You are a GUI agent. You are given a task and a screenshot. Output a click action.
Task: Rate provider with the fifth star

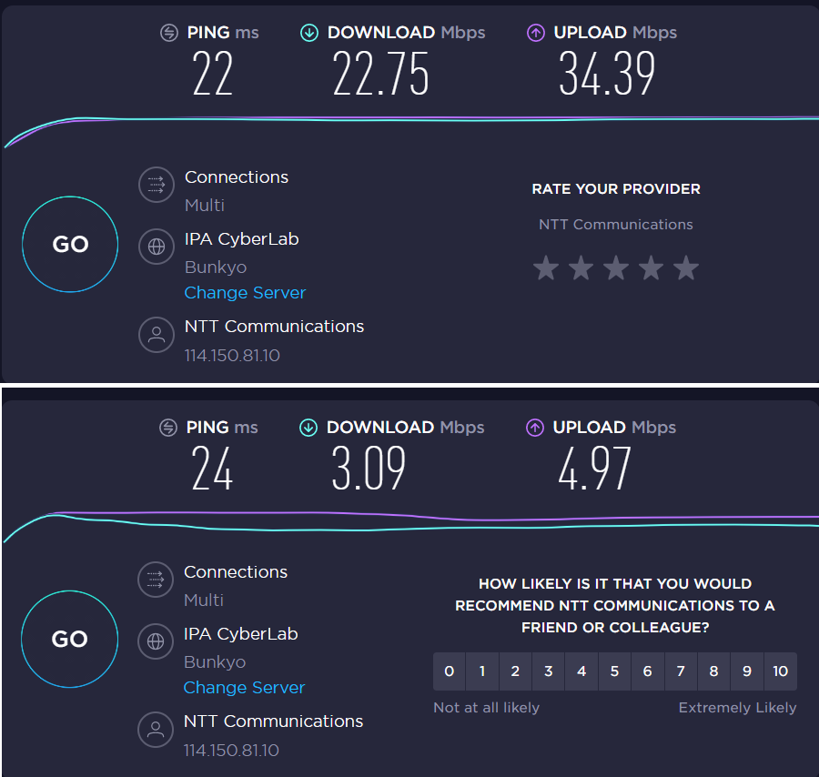click(686, 267)
